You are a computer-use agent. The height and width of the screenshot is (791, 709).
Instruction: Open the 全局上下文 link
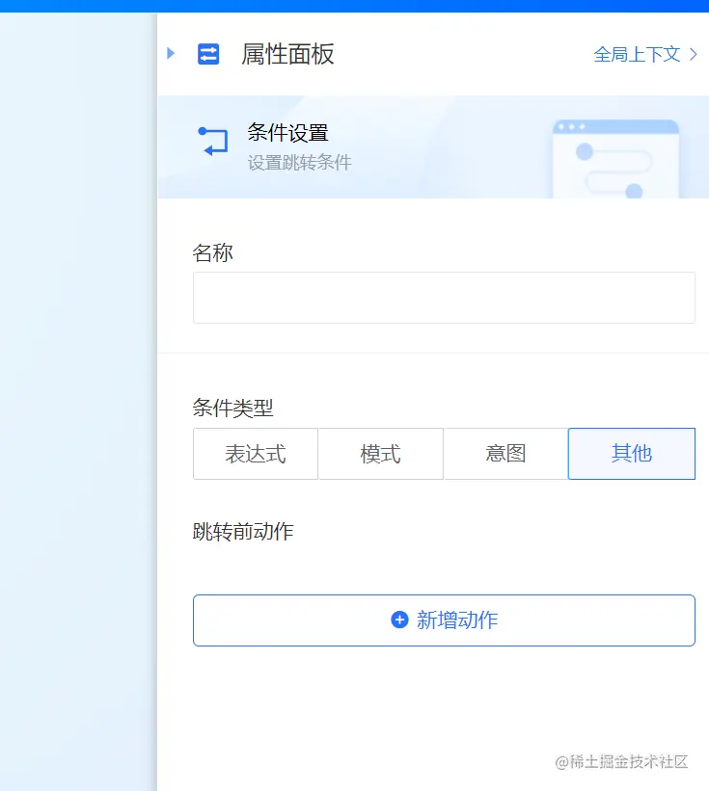[645, 55]
